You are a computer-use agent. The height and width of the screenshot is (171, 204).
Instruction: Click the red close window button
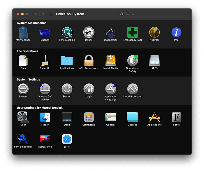point(18,14)
